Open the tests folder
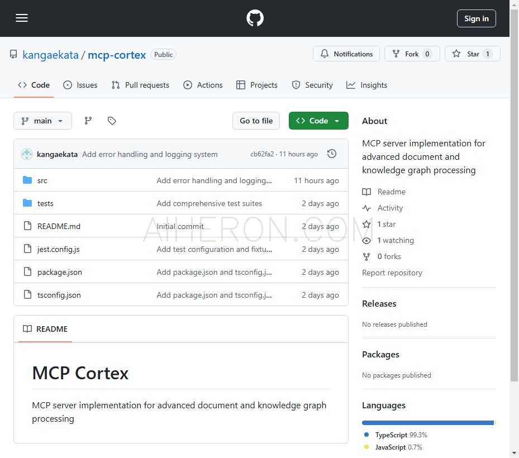Screen dimensions: 519x458 pyautogui.click(x=45, y=203)
